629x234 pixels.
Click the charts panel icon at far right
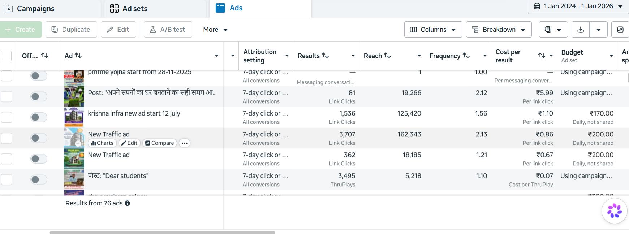pyautogui.click(x=620, y=30)
